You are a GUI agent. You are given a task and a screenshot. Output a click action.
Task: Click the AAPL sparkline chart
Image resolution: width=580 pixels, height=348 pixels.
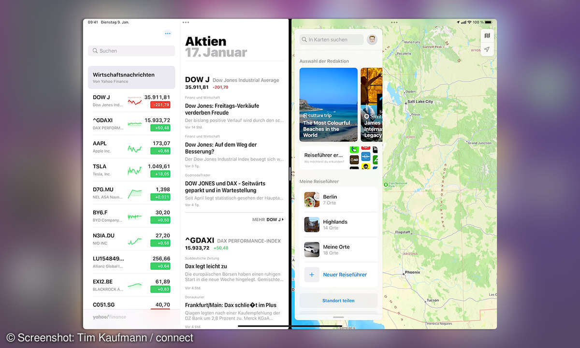[134, 148]
